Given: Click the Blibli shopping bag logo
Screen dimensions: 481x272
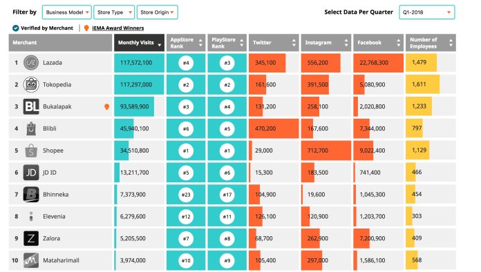Looking at the screenshot, I should click(31, 128).
